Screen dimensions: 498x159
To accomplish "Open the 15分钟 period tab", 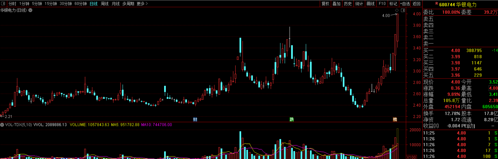I will coord(51,4).
